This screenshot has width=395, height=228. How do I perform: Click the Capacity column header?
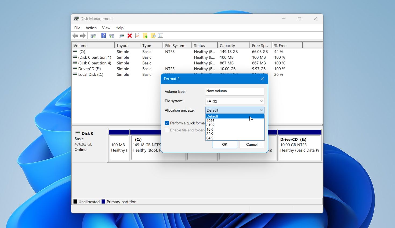(x=234, y=45)
